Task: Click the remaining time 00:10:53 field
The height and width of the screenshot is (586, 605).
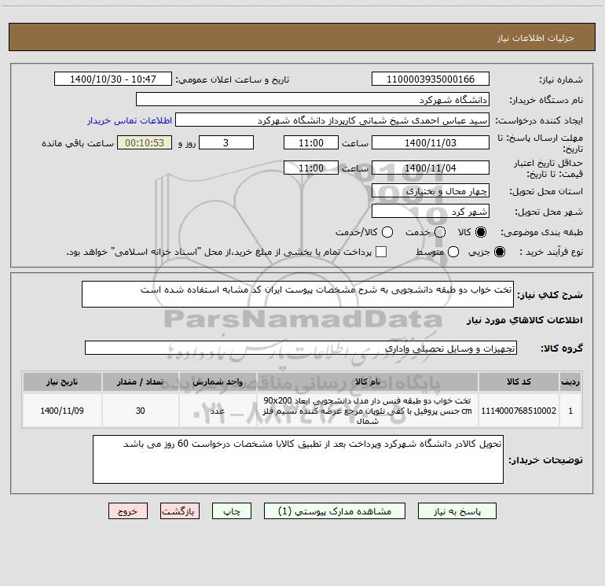Action: 145,142
